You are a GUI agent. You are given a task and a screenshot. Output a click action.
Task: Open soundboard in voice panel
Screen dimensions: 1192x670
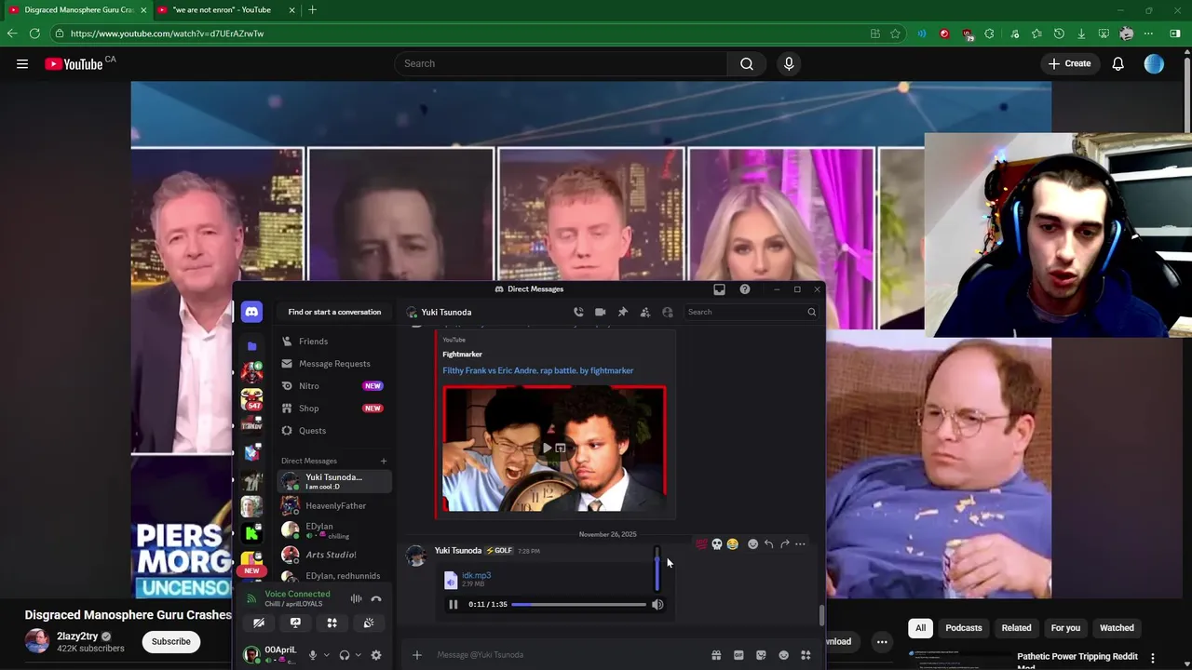click(x=369, y=623)
